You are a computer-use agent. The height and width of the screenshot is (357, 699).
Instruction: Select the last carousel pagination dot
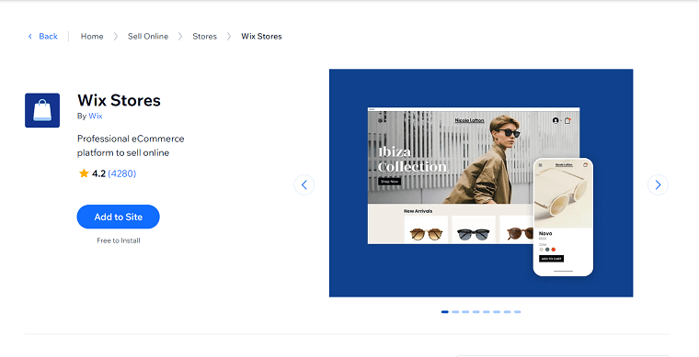click(518, 312)
